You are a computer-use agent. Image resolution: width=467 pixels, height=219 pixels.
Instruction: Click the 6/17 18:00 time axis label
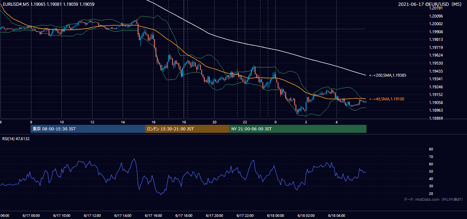tap(184, 215)
